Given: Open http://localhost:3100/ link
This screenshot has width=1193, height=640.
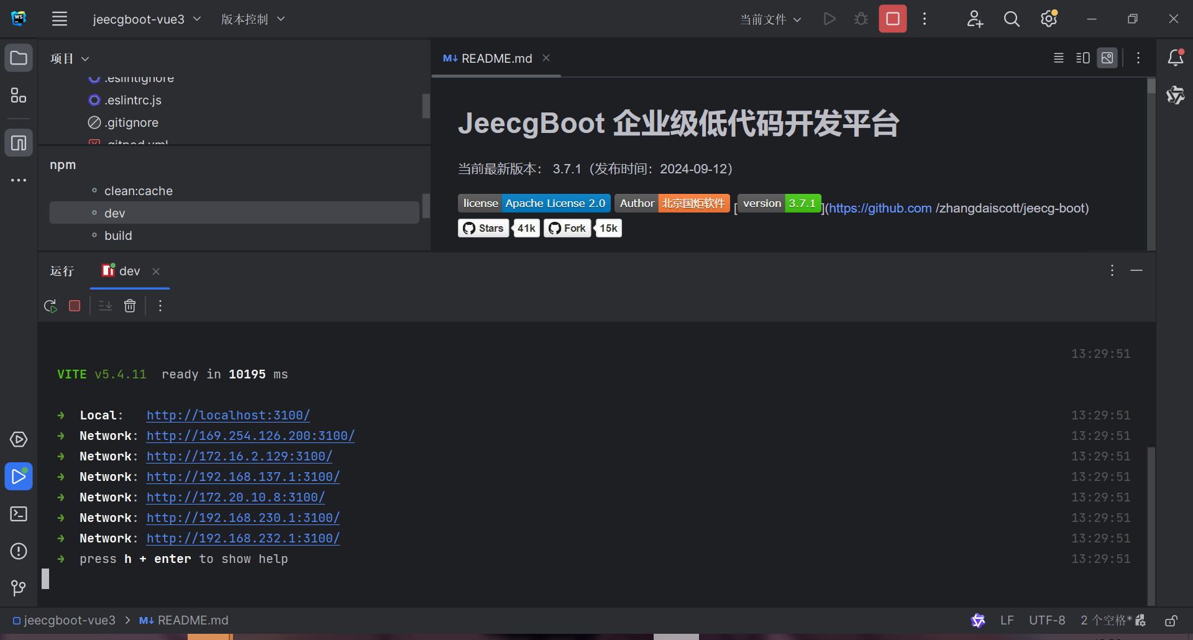Looking at the screenshot, I should coord(228,415).
